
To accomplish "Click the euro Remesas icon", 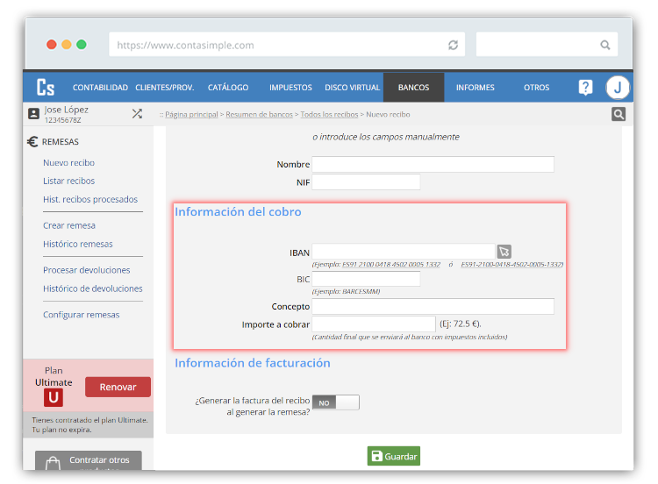I will (32, 142).
